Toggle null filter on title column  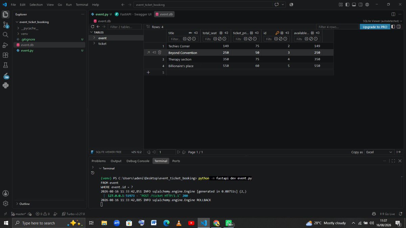pyautogui.click(x=189, y=39)
